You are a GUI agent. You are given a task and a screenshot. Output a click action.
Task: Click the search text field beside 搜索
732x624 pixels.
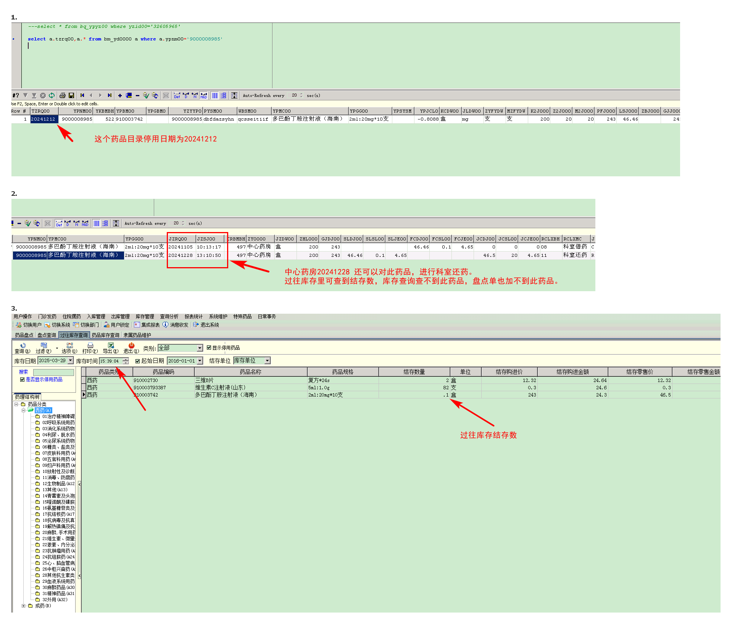click(x=53, y=372)
